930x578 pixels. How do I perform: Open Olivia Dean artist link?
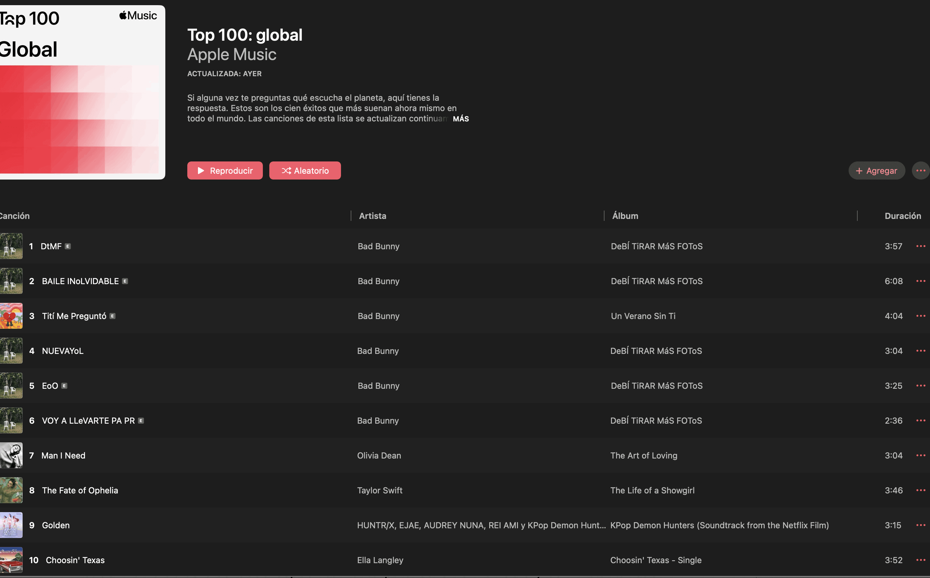[x=379, y=456]
